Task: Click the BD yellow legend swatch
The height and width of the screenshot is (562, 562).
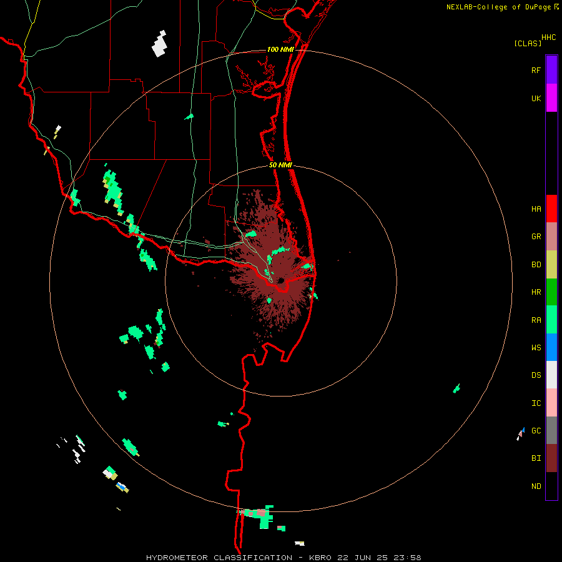Action: point(551,265)
